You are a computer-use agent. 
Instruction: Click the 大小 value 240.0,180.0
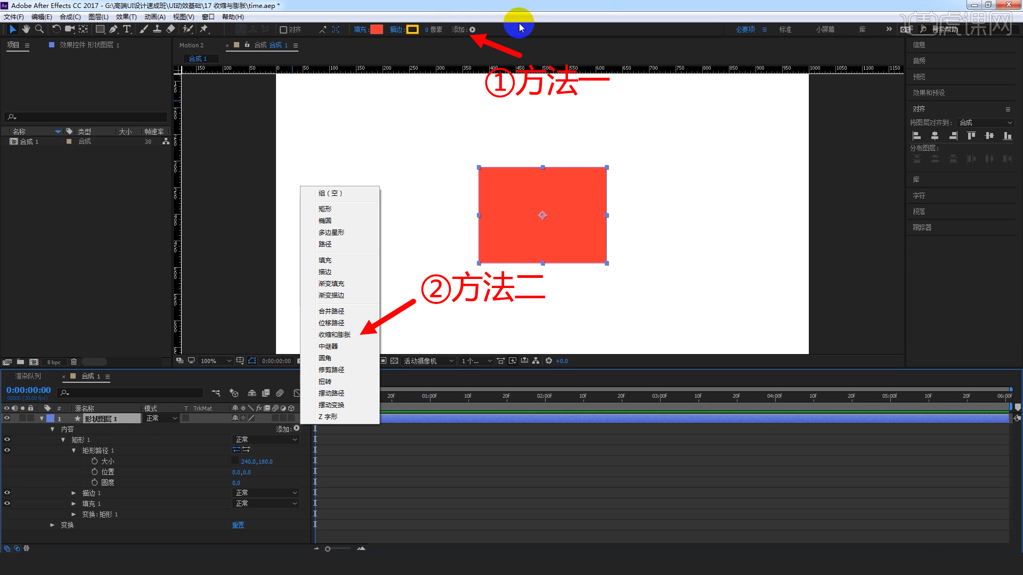(256, 461)
